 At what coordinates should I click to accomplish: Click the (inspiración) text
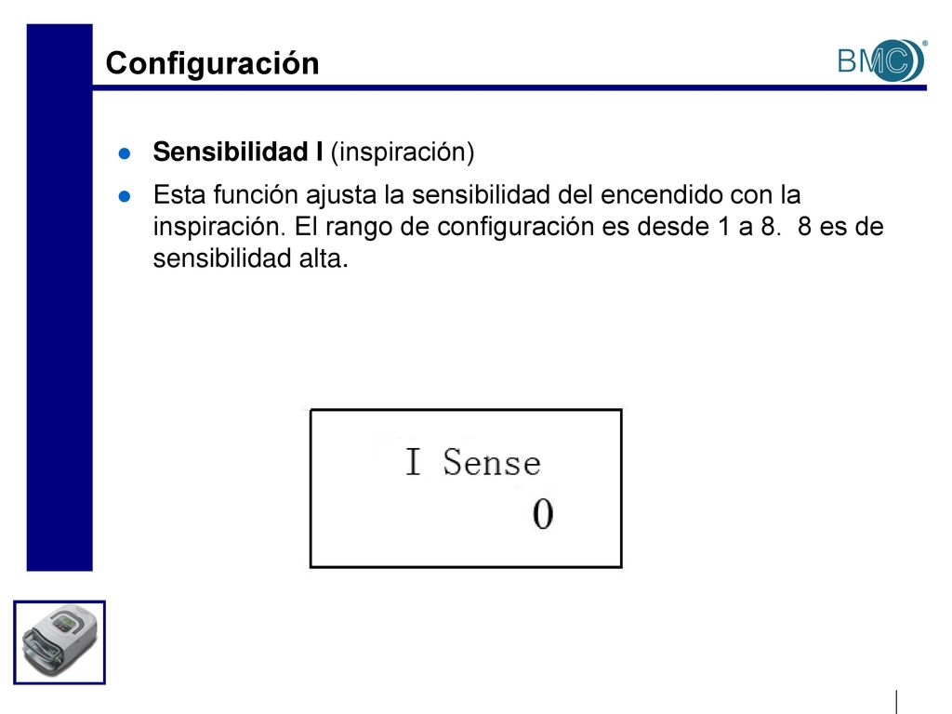click(x=403, y=152)
